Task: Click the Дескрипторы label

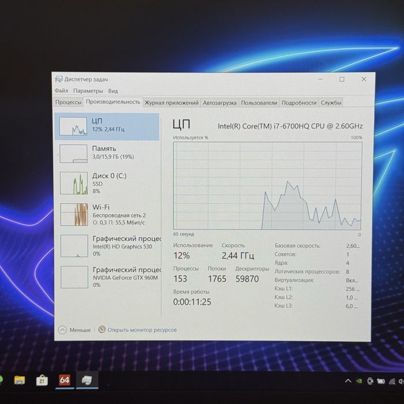Action: pyautogui.click(x=252, y=268)
